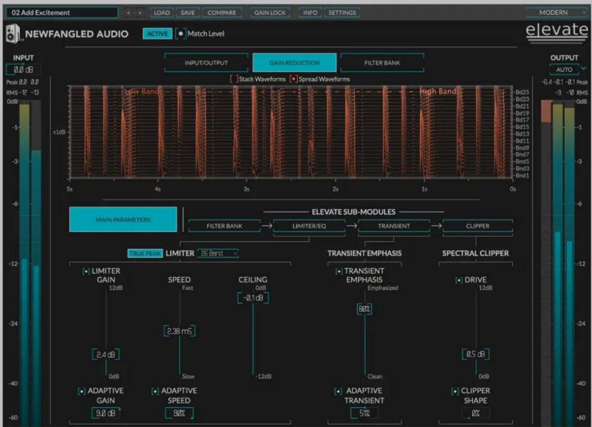Toggle Match Level option
This screenshot has height=427, width=592.
[x=181, y=34]
